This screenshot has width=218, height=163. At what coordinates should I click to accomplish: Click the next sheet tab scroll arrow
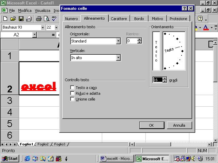[11, 144]
